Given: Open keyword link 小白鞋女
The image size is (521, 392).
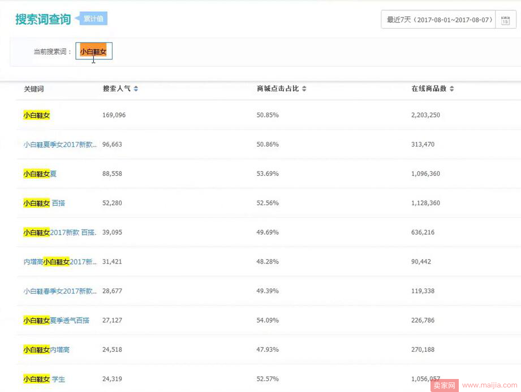Looking at the screenshot, I should click(37, 115).
